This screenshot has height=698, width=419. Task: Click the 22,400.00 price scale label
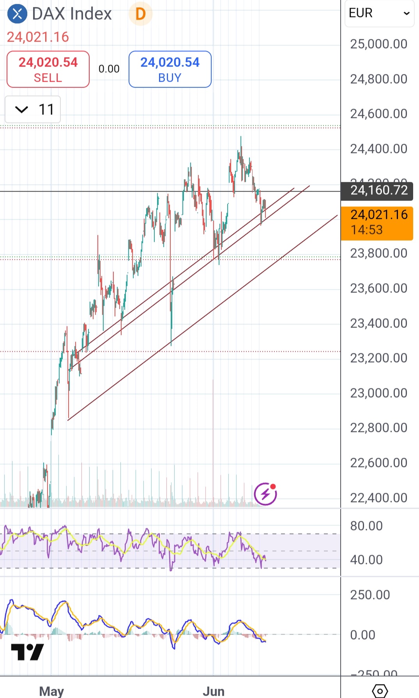pos(379,498)
